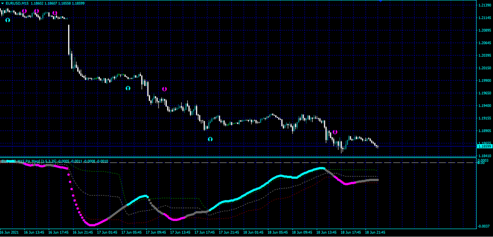Click the 1.19900 price scale label

click(485, 81)
